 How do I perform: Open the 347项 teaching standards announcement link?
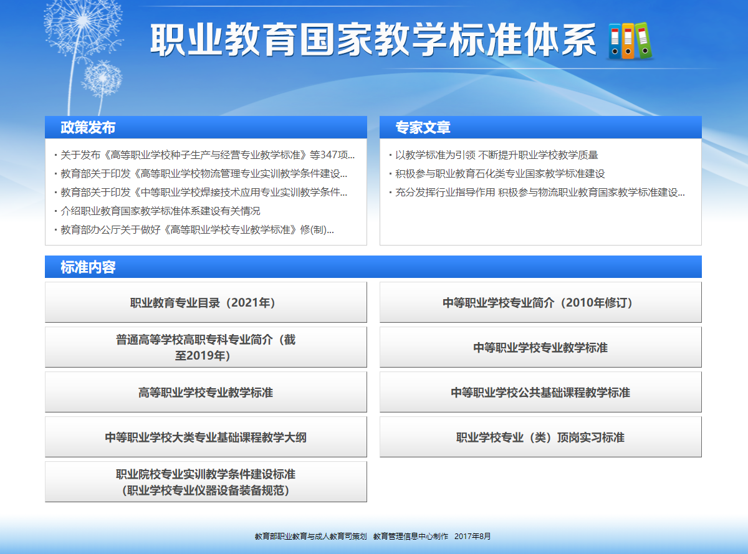[x=207, y=155]
